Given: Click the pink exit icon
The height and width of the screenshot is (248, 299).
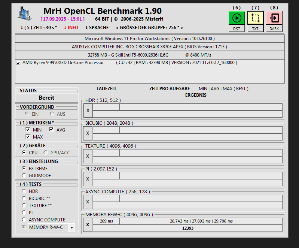Looking at the screenshot, I should (274, 18).
